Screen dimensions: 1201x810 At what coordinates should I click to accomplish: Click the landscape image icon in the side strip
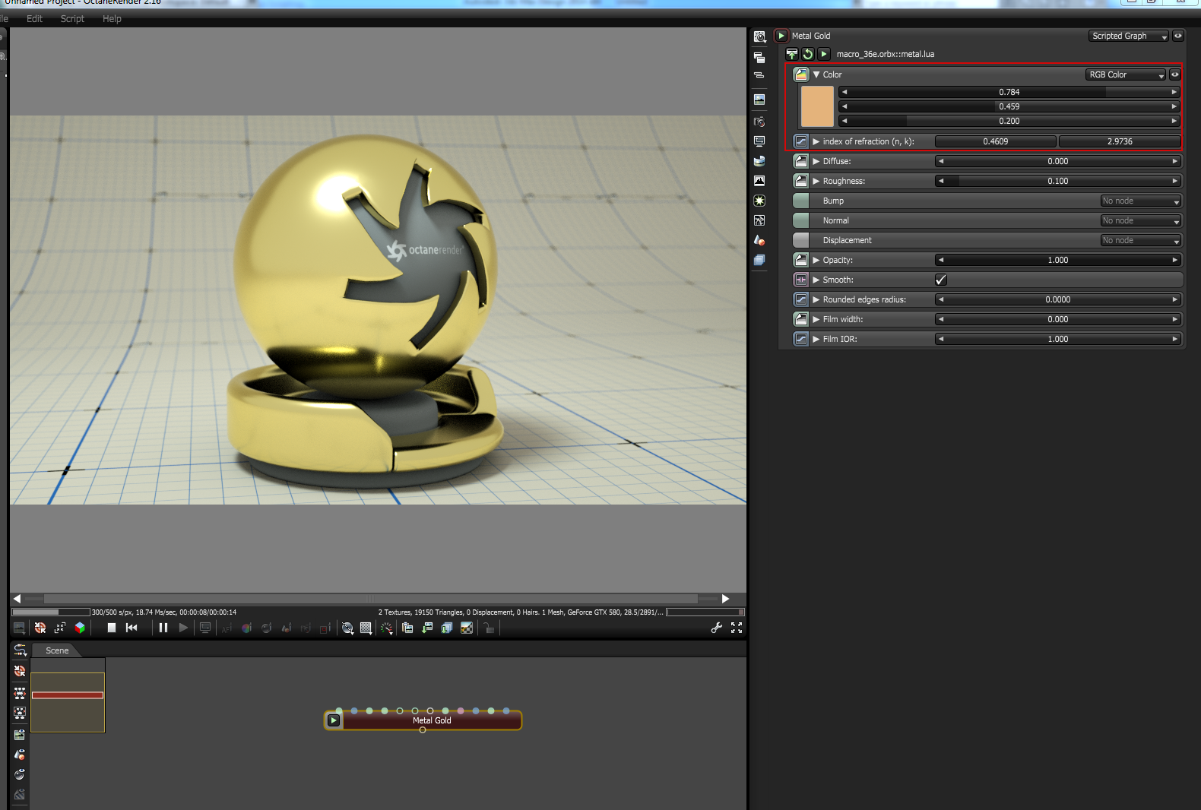click(759, 100)
